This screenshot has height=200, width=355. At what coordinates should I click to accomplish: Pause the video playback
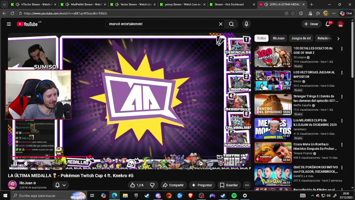[x=15, y=164]
